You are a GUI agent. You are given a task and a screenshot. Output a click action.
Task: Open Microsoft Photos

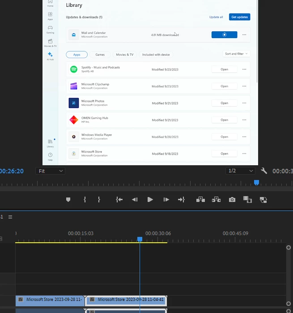click(x=225, y=103)
